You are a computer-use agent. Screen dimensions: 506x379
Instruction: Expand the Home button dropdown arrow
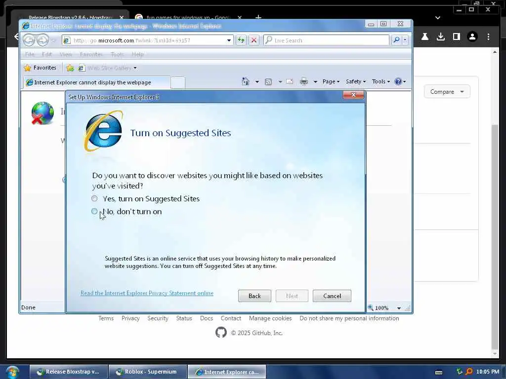coord(257,81)
